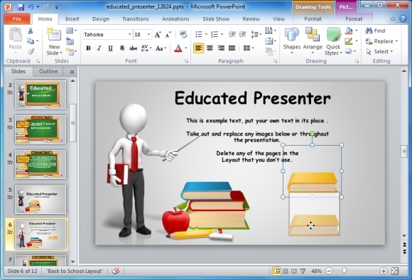Zoom out with minus button
The image size is (412, 280).
pos(329,271)
